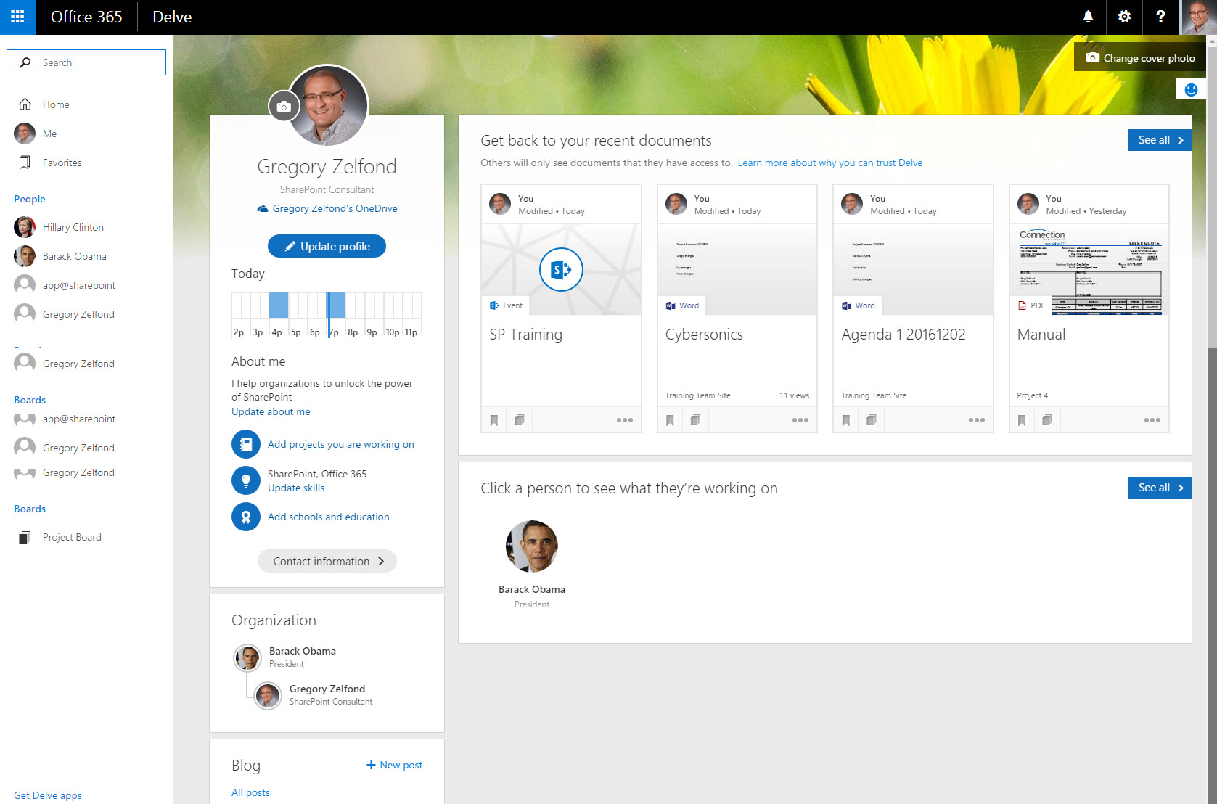The image size is (1217, 804).
Task: Open account menu from header photo
Action: [1199, 17]
